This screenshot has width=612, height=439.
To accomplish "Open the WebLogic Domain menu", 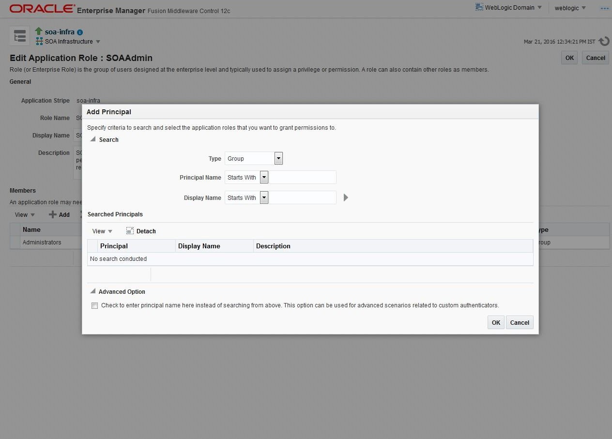I will click(x=513, y=8).
